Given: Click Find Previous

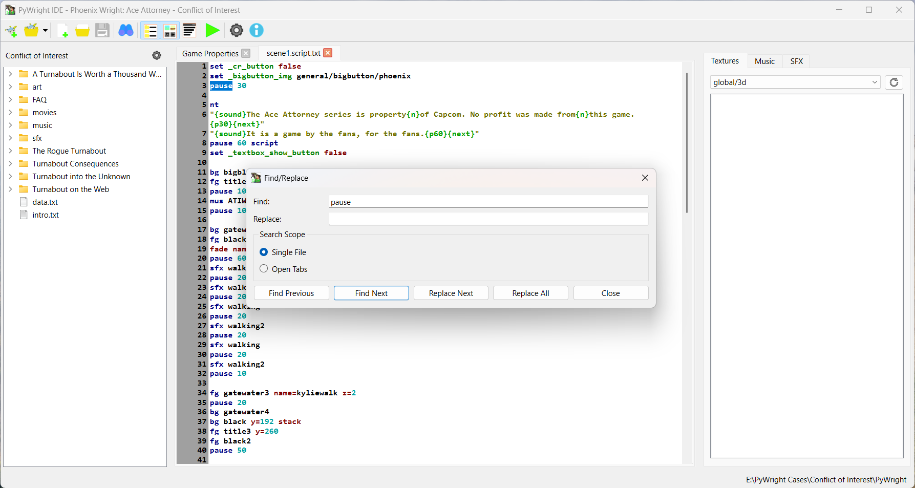Looking at the screenshot, I should click(x=291, y=293).
